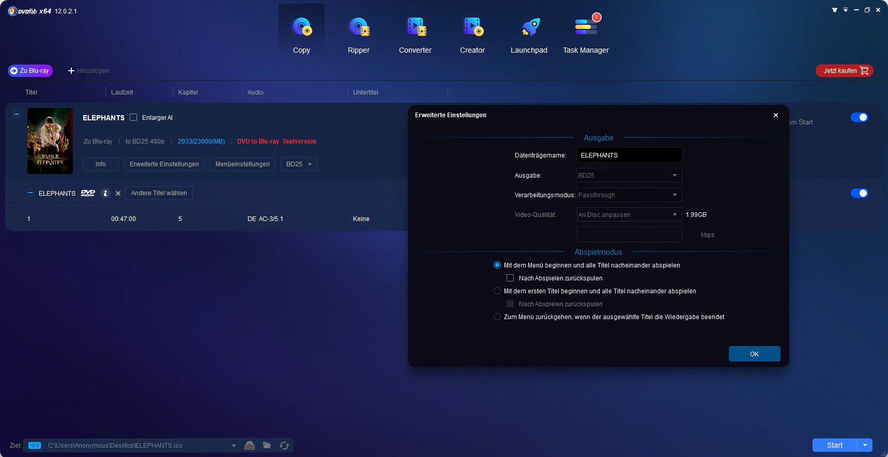Open the Video-Qualität dropdown
The image size is (888, 457).
click(x=629, y=214)
